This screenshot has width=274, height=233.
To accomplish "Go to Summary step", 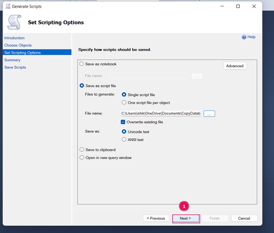I will (12, 60).
